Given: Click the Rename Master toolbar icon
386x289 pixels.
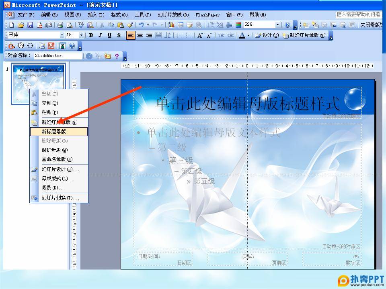Looking at the screenshot, I should 343,25.
